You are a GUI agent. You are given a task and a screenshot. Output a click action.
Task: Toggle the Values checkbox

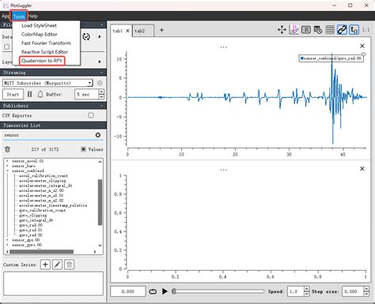[x=83, y=149]
